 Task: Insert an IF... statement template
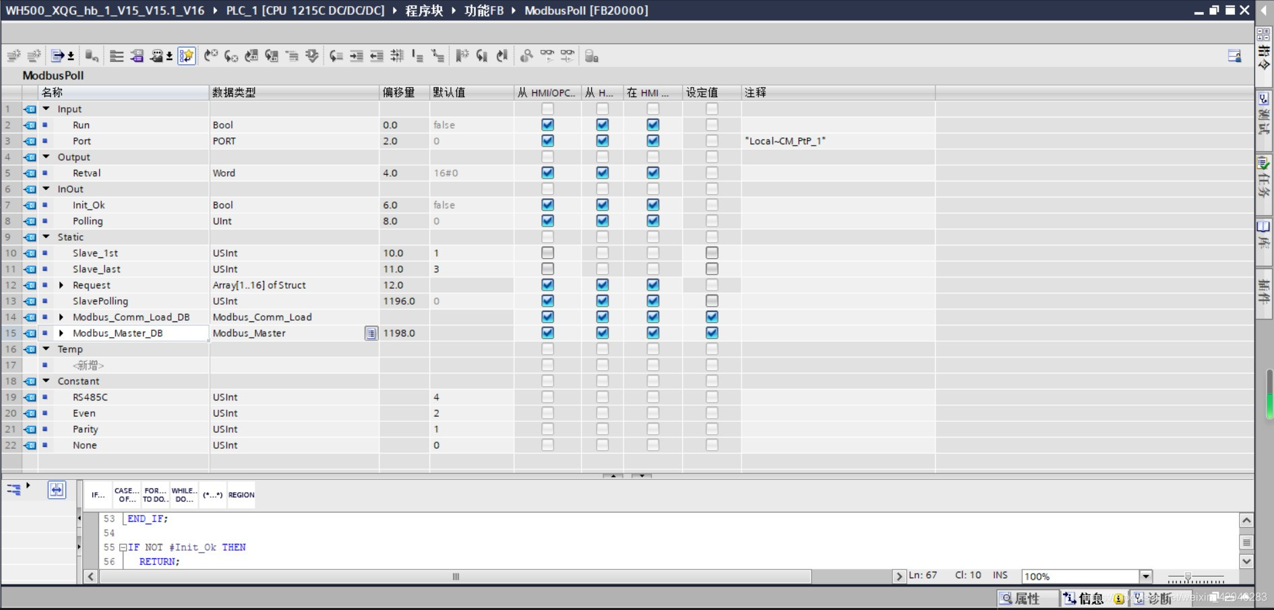pos(98,495)
